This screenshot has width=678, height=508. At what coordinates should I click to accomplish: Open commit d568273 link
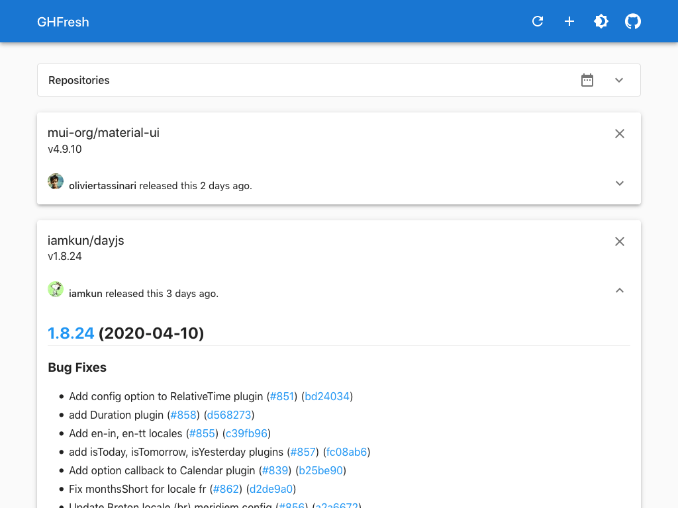coord(229,415)
